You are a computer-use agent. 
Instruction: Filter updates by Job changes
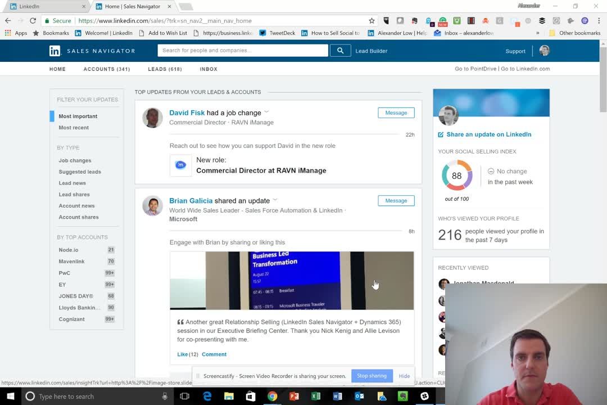coord(75,160)
